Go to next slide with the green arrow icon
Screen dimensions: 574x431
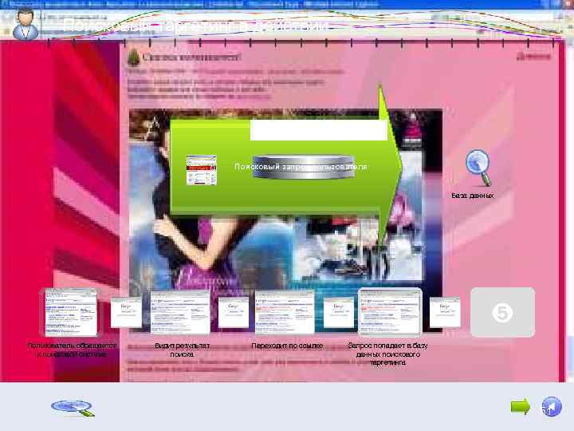(521, 406)
